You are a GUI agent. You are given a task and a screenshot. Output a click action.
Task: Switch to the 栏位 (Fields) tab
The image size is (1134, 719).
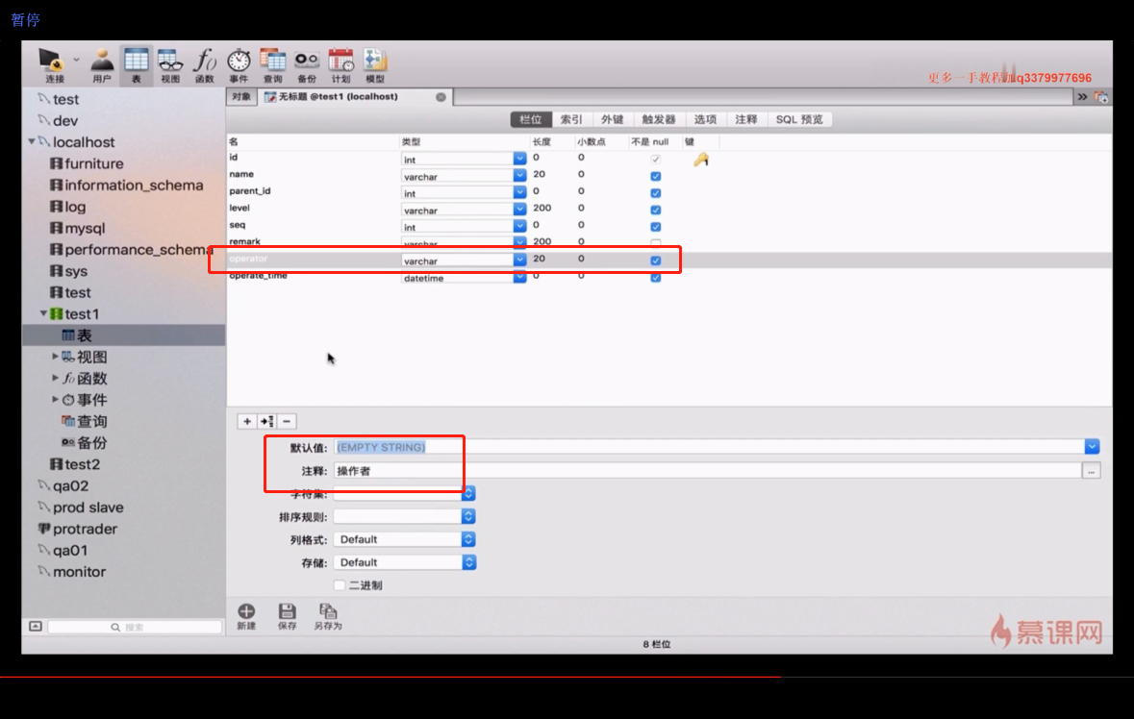tap(531, 119)
